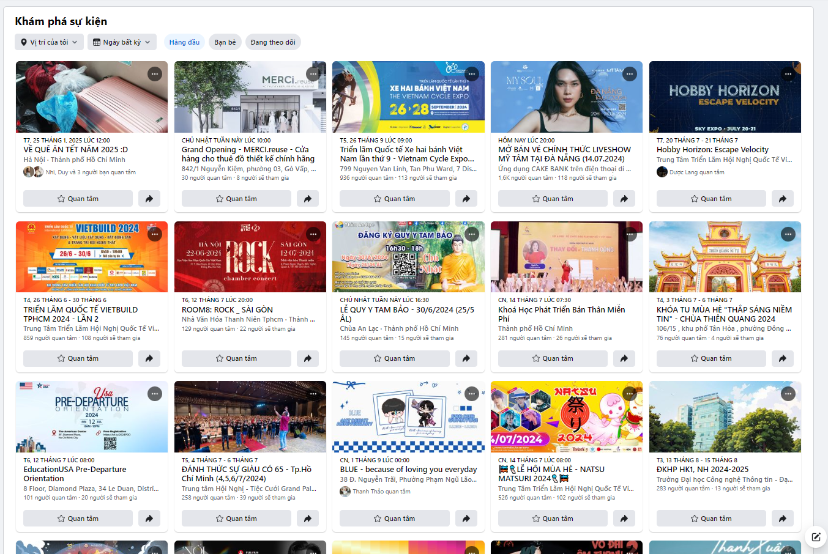
Task: Mark interest in ĐKHP HK1, NH 2024-2025
Action: point(711,519)
